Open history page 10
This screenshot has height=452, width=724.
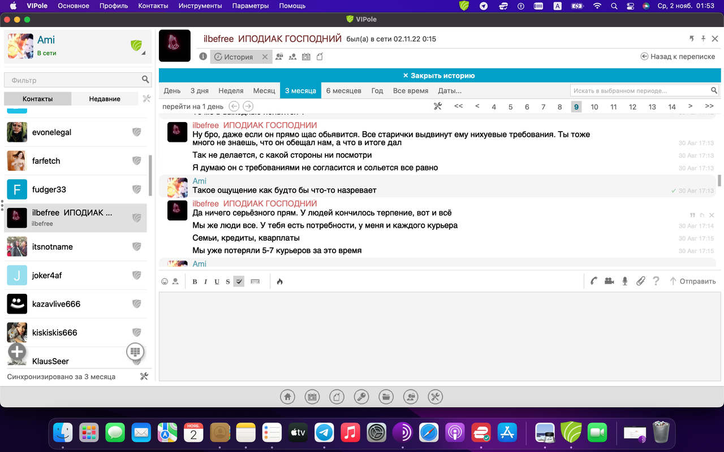coord(594,107)
